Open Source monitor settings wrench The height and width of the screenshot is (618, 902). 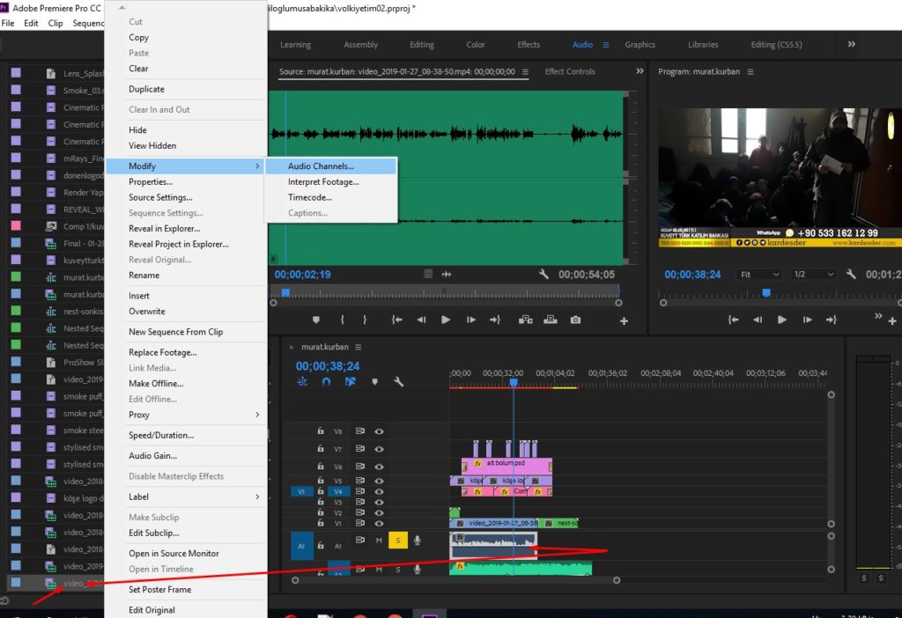[x=543, y=274]
